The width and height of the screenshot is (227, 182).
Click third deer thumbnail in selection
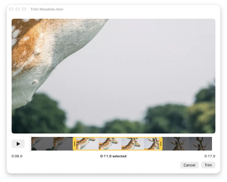(133, 144)
